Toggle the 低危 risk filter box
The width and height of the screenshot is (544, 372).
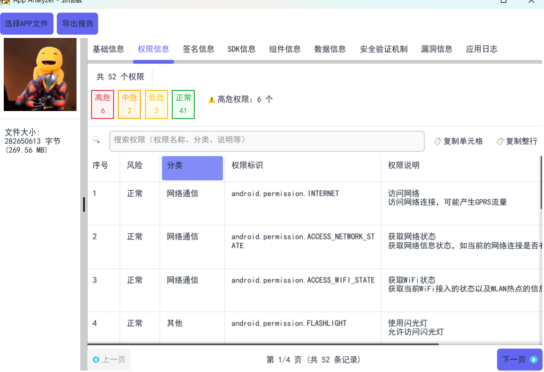(156, 104)
